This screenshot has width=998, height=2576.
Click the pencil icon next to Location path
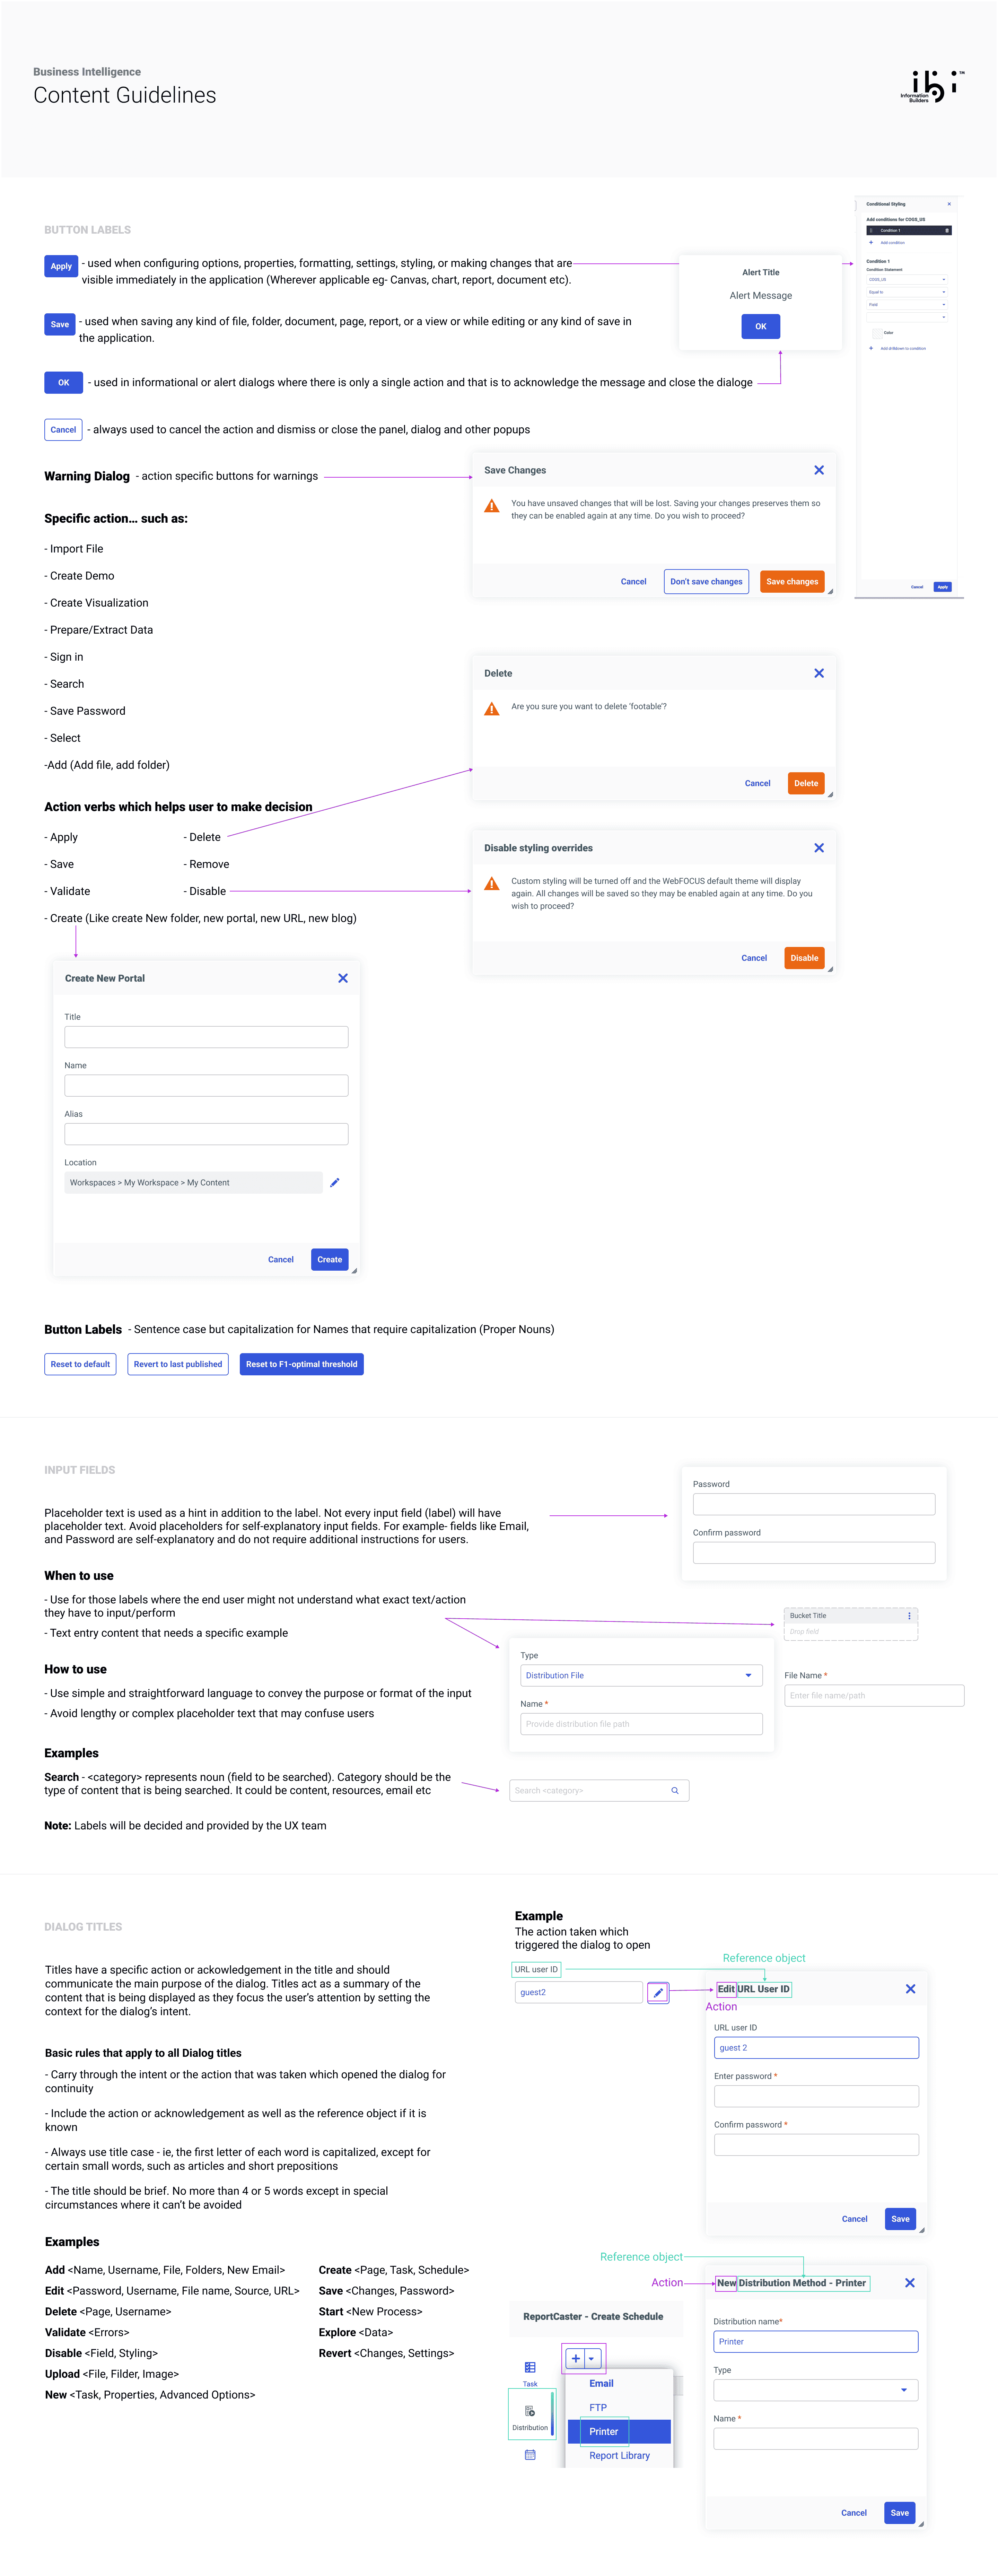click(x=335, y=1182)
